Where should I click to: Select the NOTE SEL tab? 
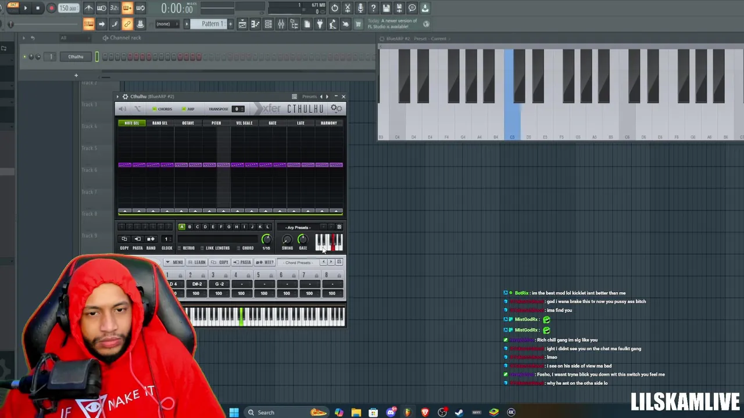pos(131,123)
